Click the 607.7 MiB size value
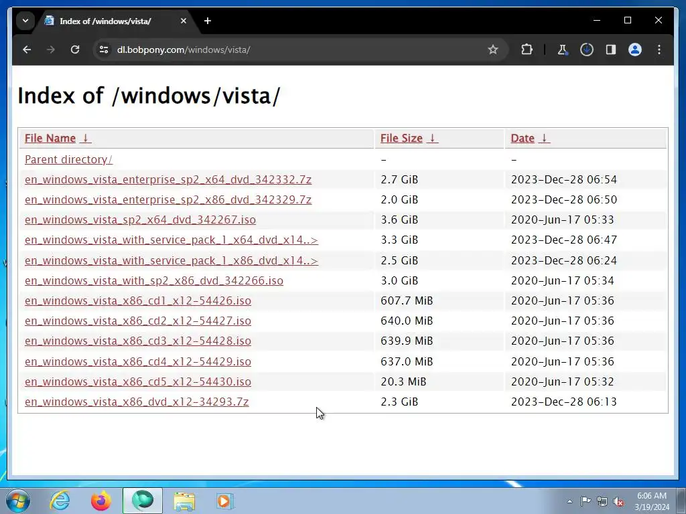Viewport: 686px width, 514px height. pos(407,301)
